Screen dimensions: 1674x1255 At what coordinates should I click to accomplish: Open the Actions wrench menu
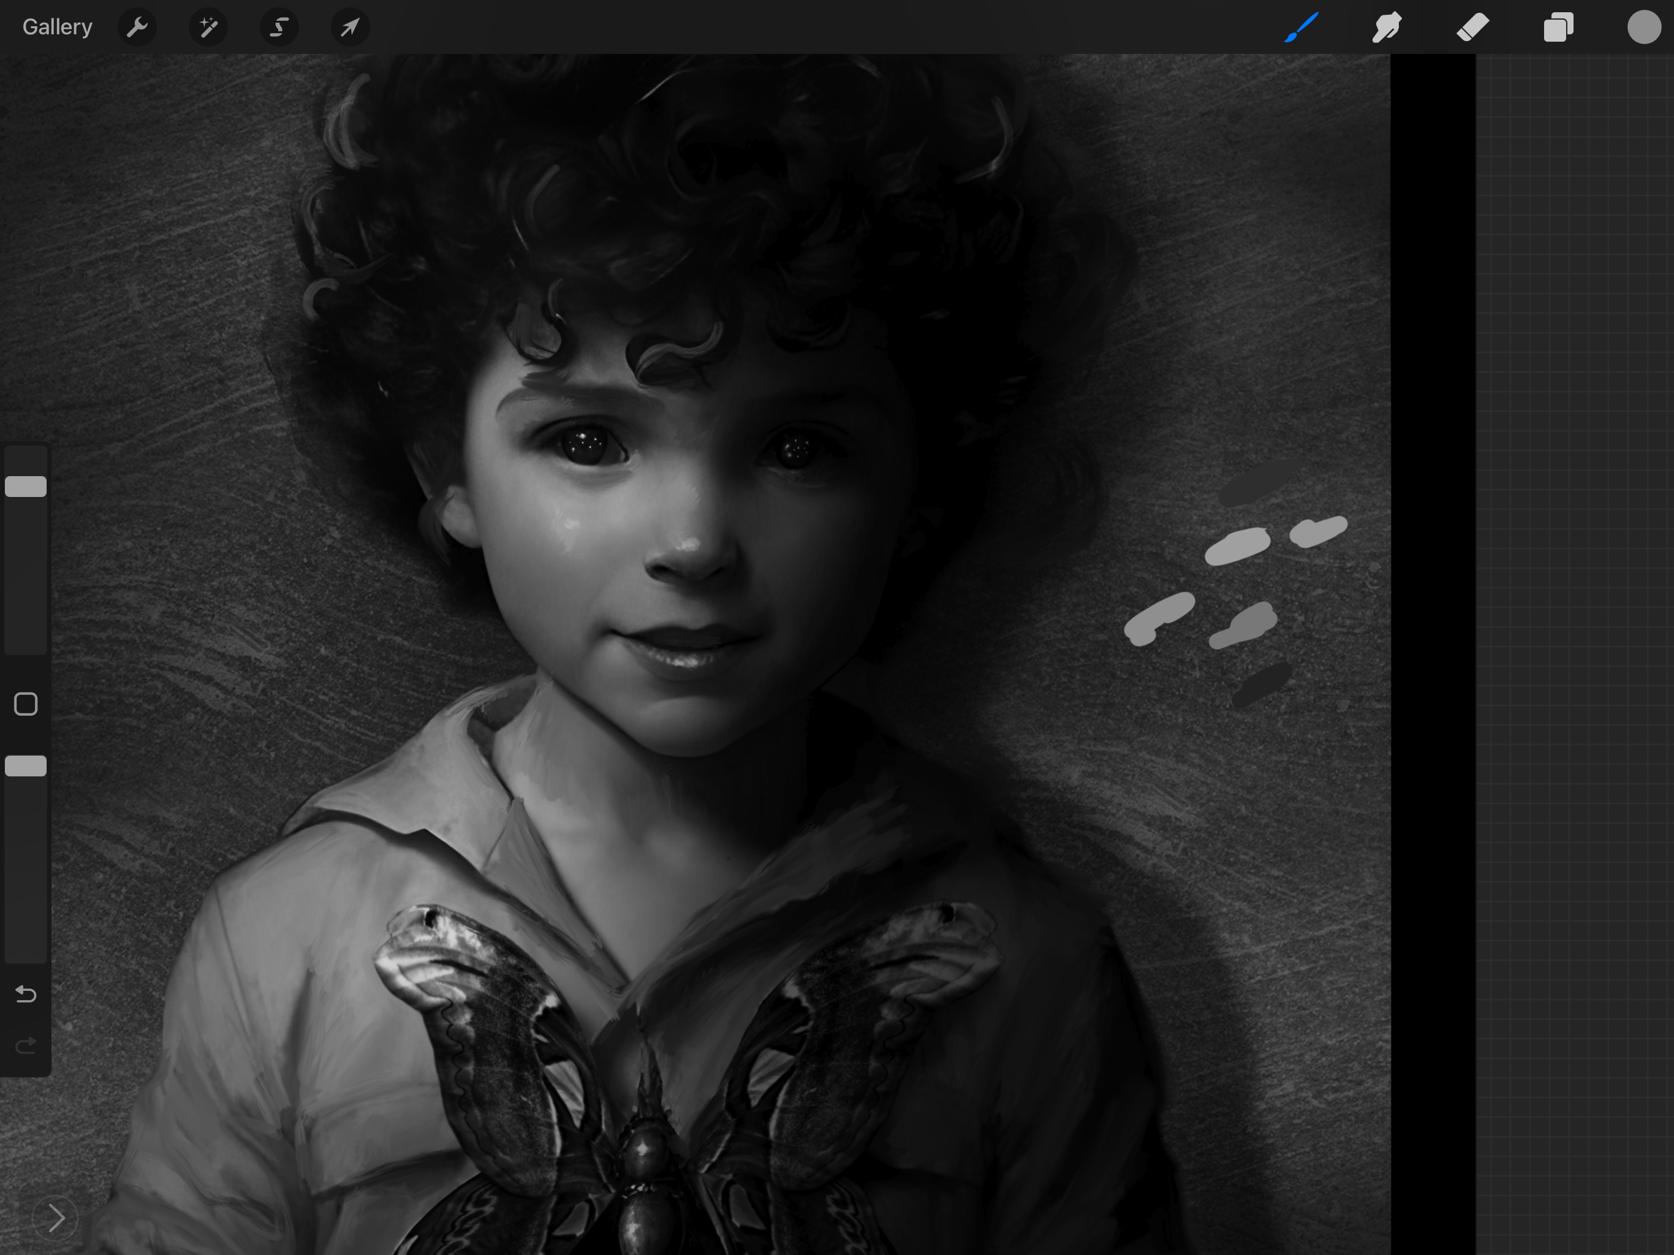point(138,27)
